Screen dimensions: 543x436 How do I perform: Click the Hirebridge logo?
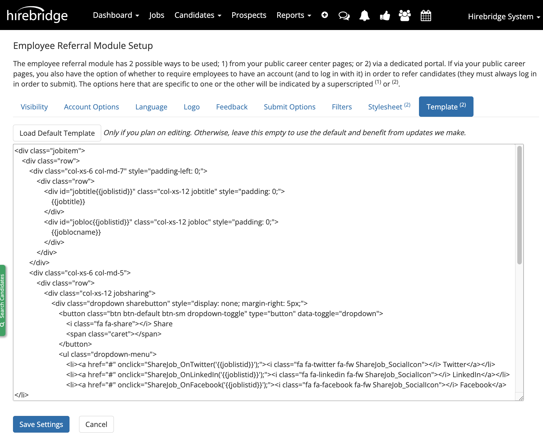[37, 15]
